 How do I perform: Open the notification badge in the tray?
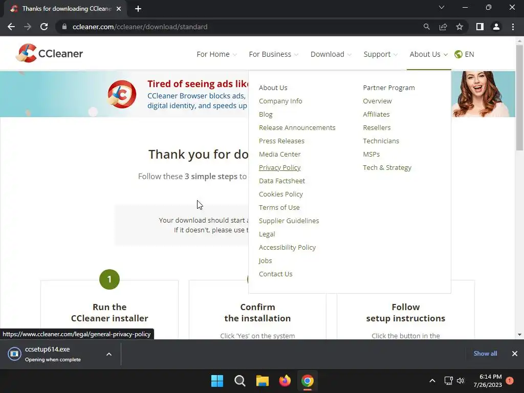[x=510, y=381]
